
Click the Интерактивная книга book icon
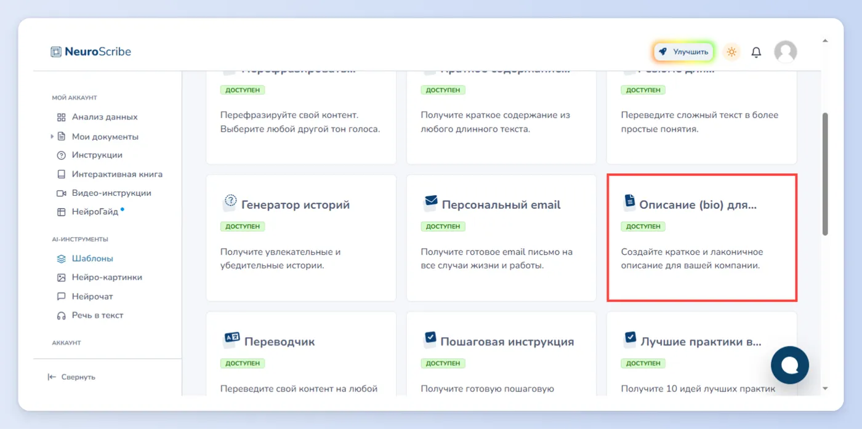click(x=61, y=174)
